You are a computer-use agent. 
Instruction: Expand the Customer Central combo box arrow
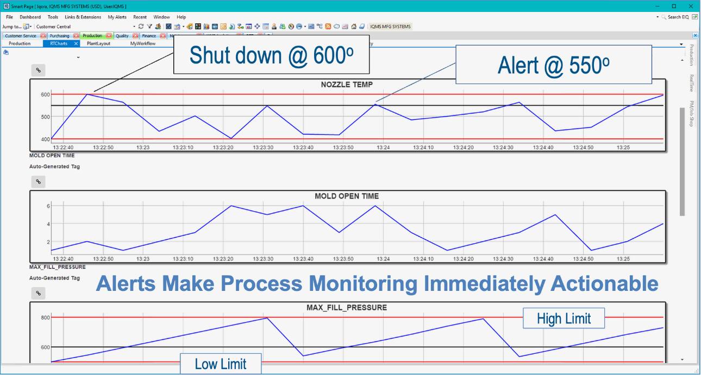point(134,27)
